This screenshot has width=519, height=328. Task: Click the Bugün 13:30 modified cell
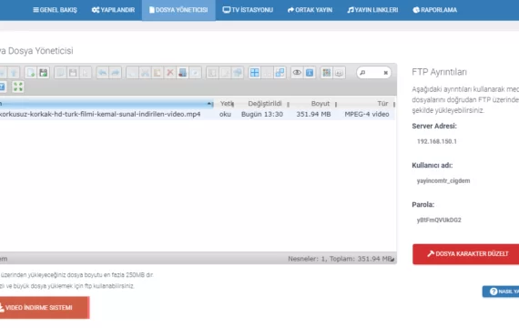[x=262, y=114]
